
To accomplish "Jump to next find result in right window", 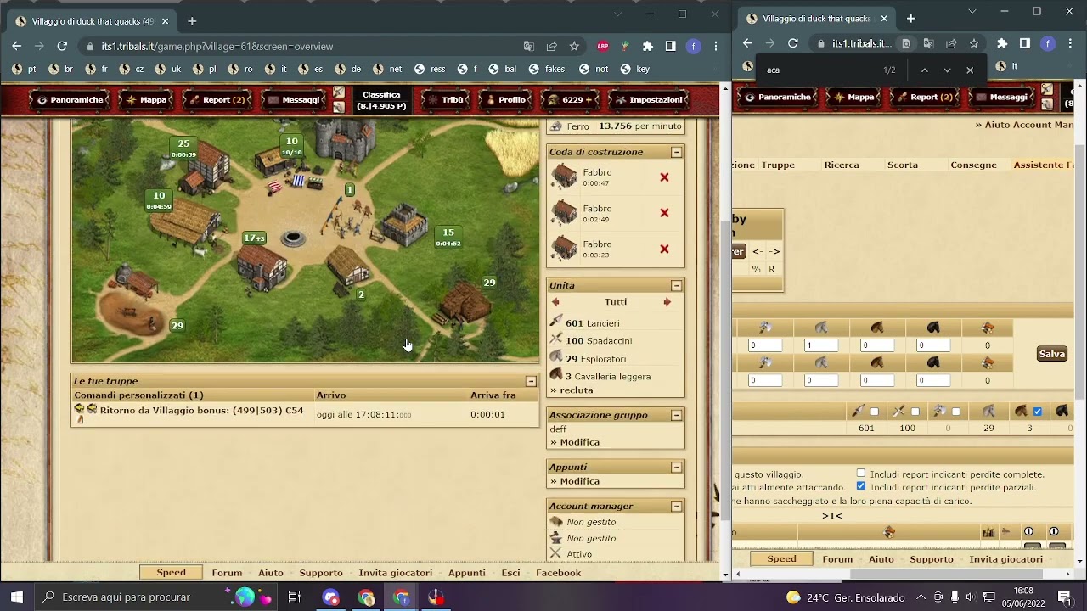I will point(947,70).
